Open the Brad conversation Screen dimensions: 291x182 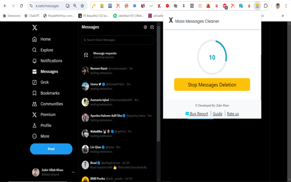[118, 165]
